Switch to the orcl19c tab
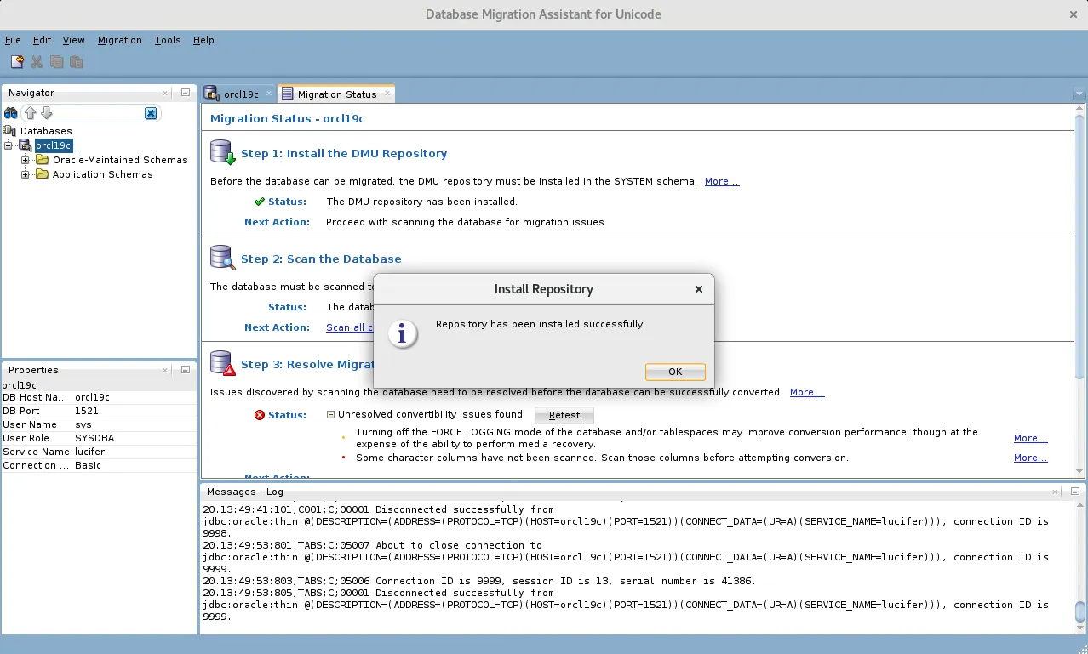The image size is (1088, 654). pyautogui.click(x=240, y=94)
